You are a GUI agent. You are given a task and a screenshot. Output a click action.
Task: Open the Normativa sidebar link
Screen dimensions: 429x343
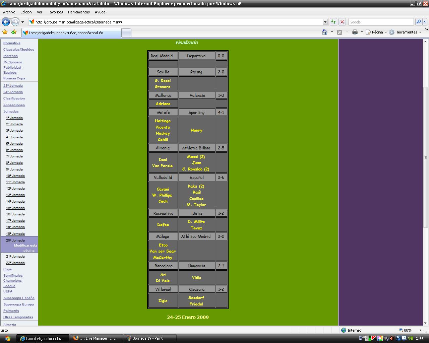[x=12, y=43]
